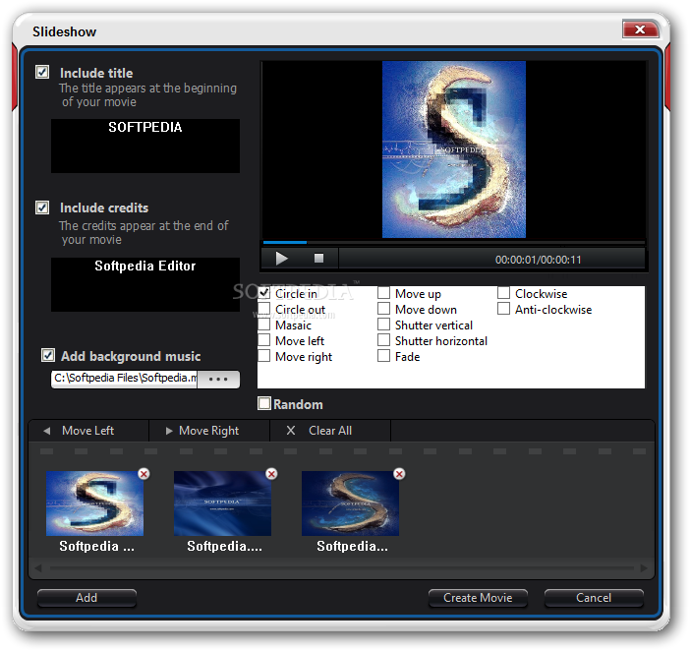Enable the Move right transition checkbox
Viewport: 690px width, 651px height.
coord(264,356)
